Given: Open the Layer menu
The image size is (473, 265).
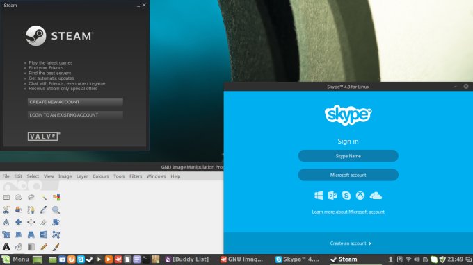Looking at the screenshot, I should click(82, 176).
